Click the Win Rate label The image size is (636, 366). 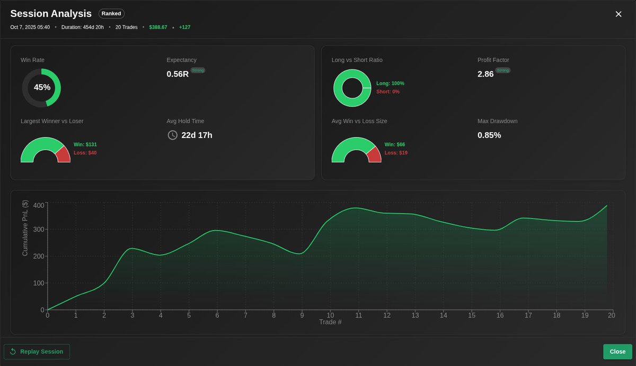pyautogui.click(x=33, y=60)
